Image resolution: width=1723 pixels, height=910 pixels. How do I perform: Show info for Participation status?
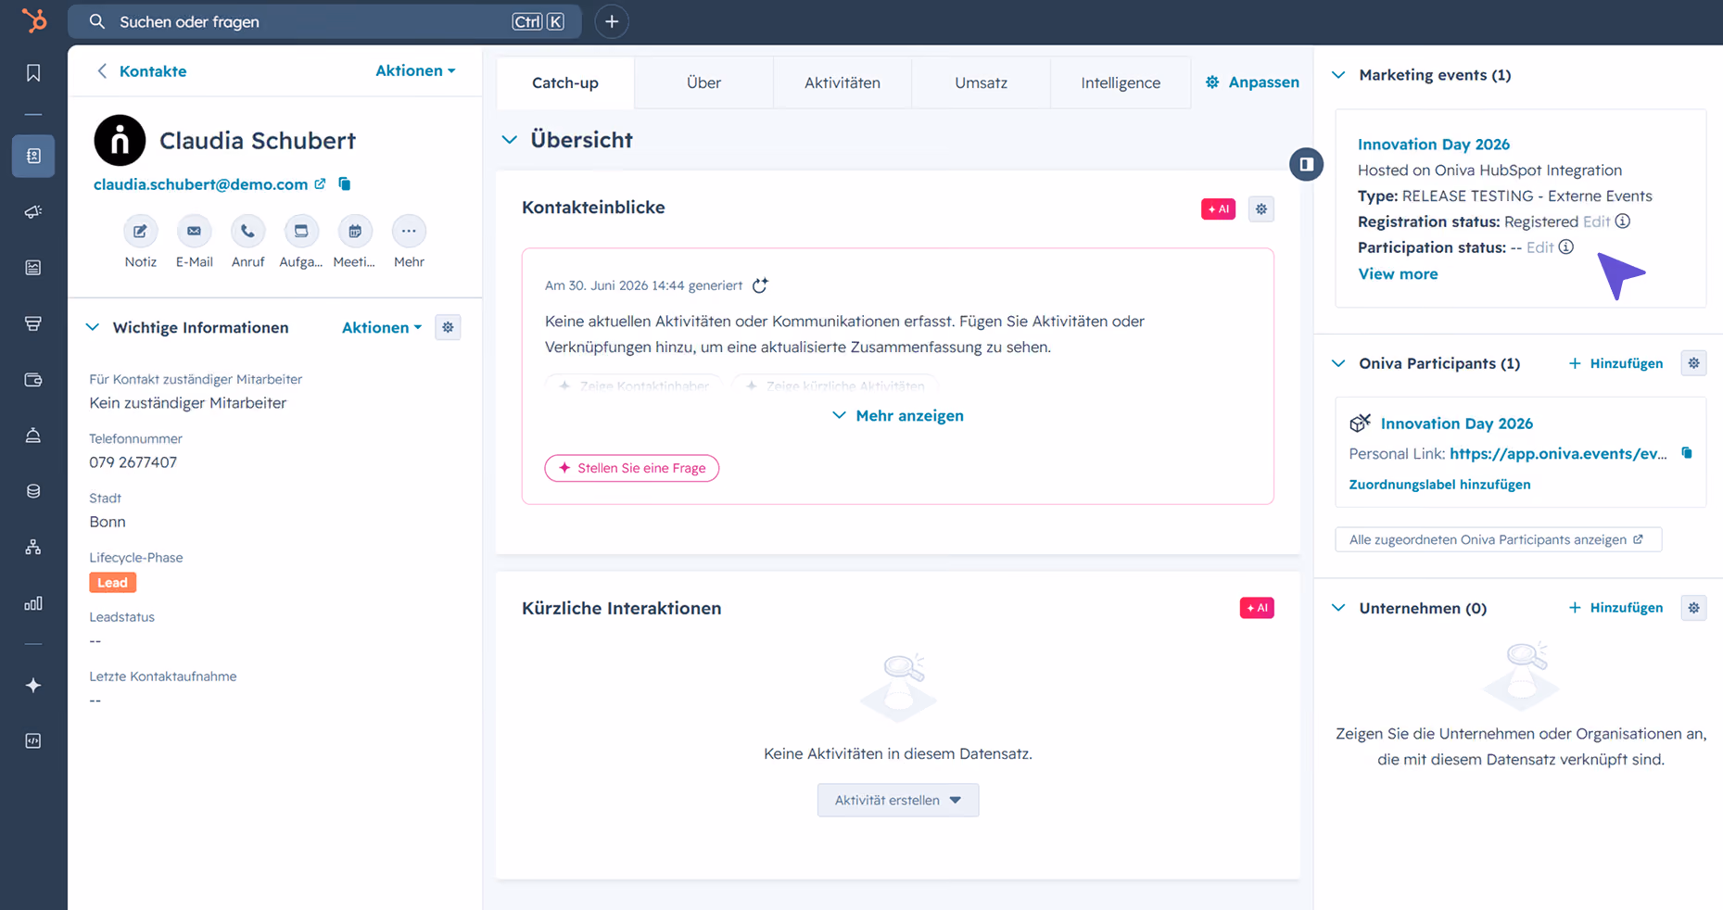(x=1566, y=247)
